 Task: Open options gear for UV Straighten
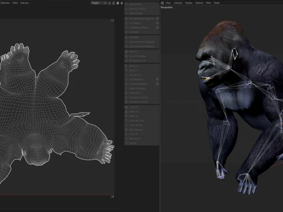[x=157, y=79]
